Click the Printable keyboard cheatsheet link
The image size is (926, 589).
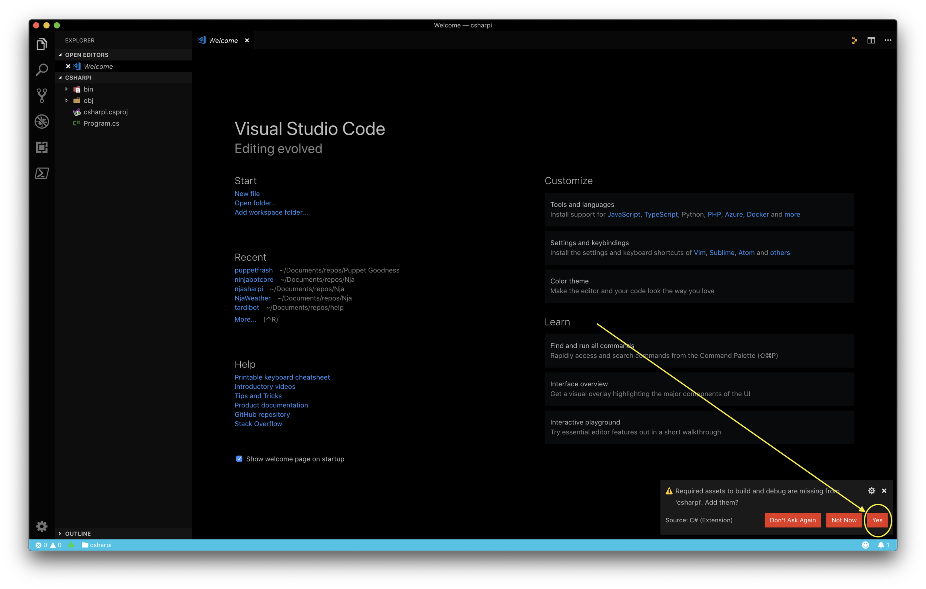tap(282, 377)
